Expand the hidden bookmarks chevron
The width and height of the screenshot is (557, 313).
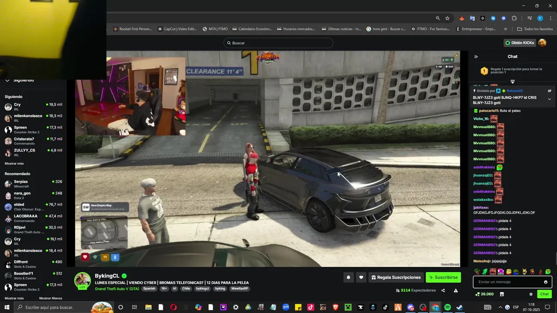click(505, 29)
